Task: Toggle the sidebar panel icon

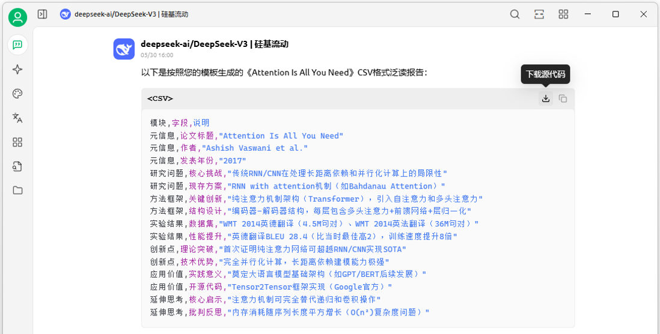Action: [x=42, y=14]
